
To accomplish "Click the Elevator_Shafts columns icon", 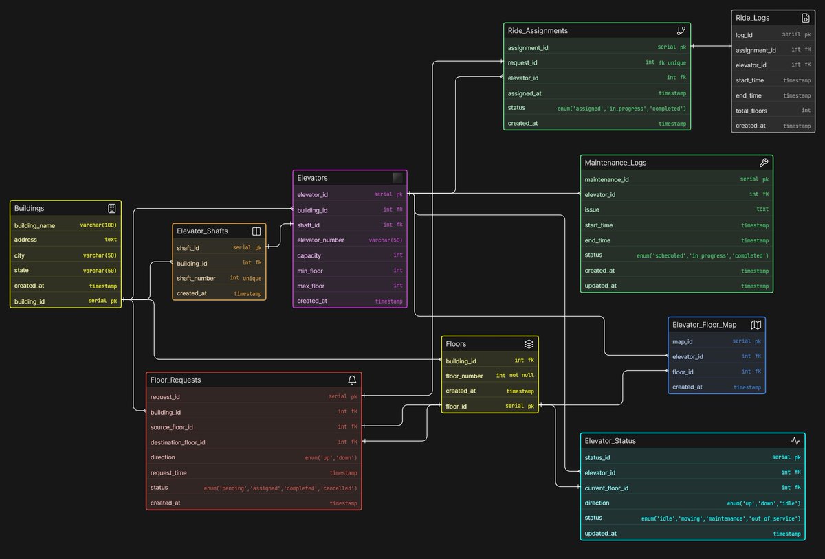I will [x=256, y=231].
